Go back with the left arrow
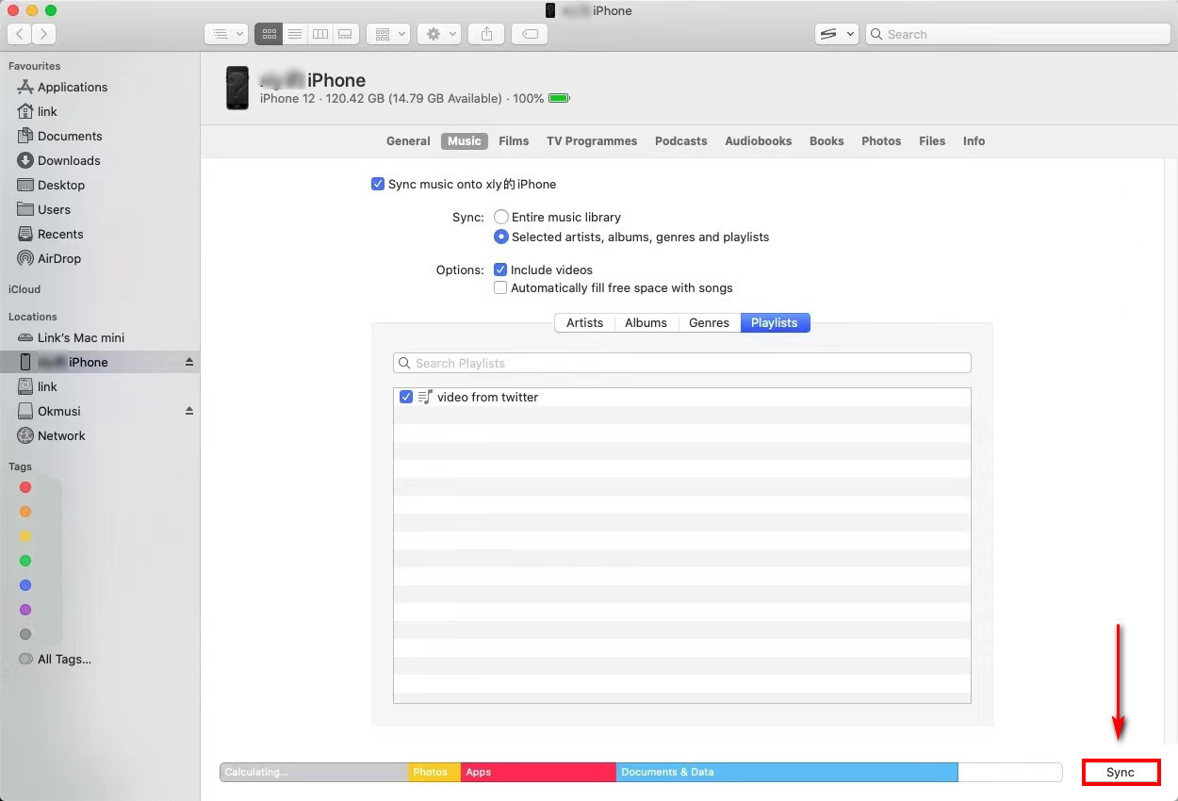The image size is (1178, 801). tap(19, 34)
